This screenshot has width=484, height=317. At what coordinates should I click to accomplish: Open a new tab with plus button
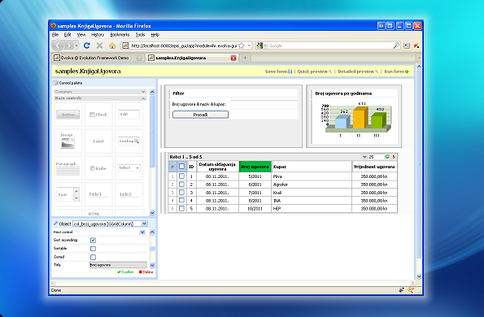tap(245, 58)
